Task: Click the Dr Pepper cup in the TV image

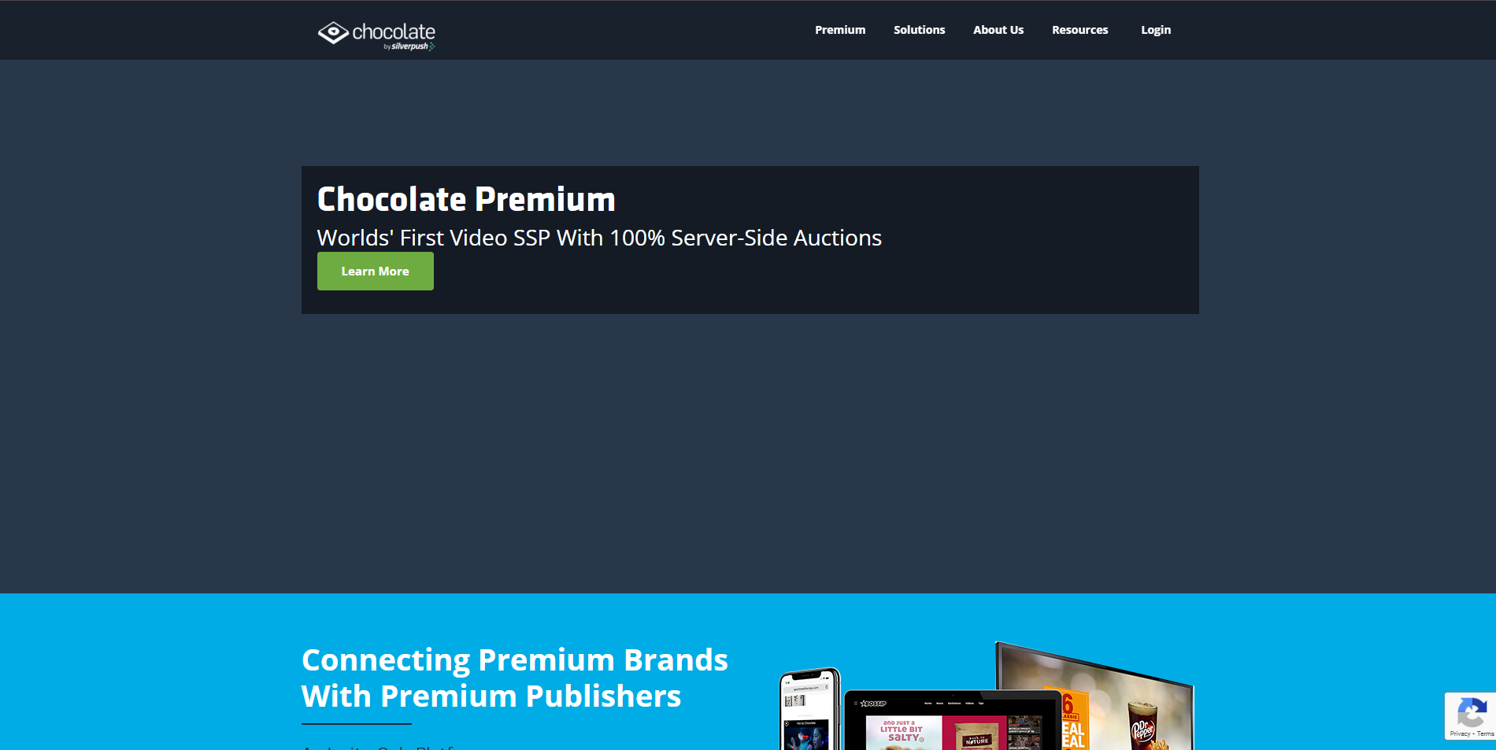Action: (1142, 726)
